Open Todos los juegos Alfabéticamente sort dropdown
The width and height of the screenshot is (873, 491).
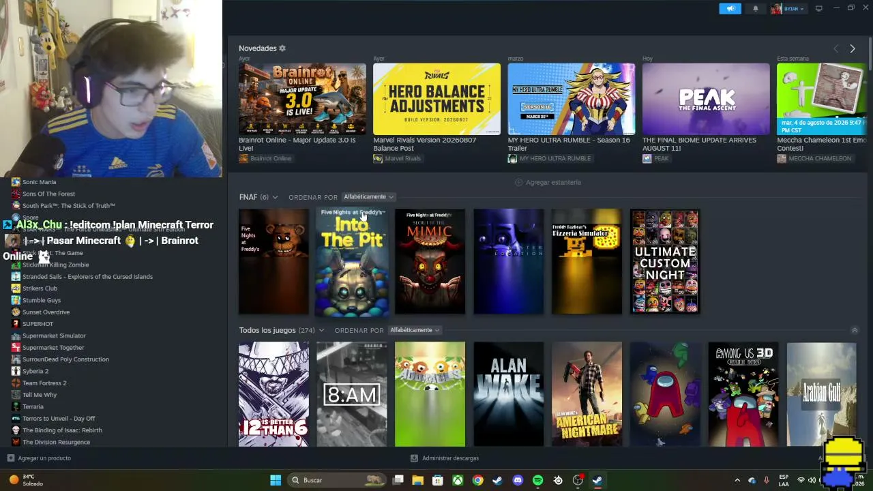(x=415, y=330)
